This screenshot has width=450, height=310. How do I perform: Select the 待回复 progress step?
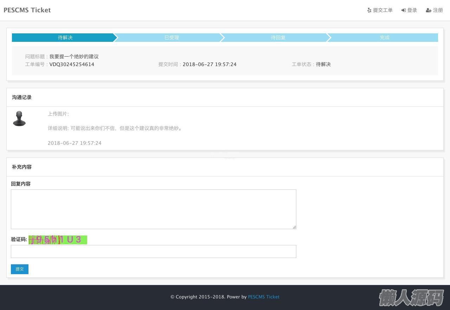[278, 38]
